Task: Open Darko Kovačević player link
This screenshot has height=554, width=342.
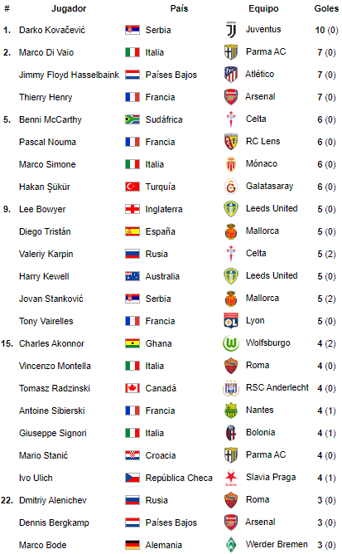Action: coord(52,30)
